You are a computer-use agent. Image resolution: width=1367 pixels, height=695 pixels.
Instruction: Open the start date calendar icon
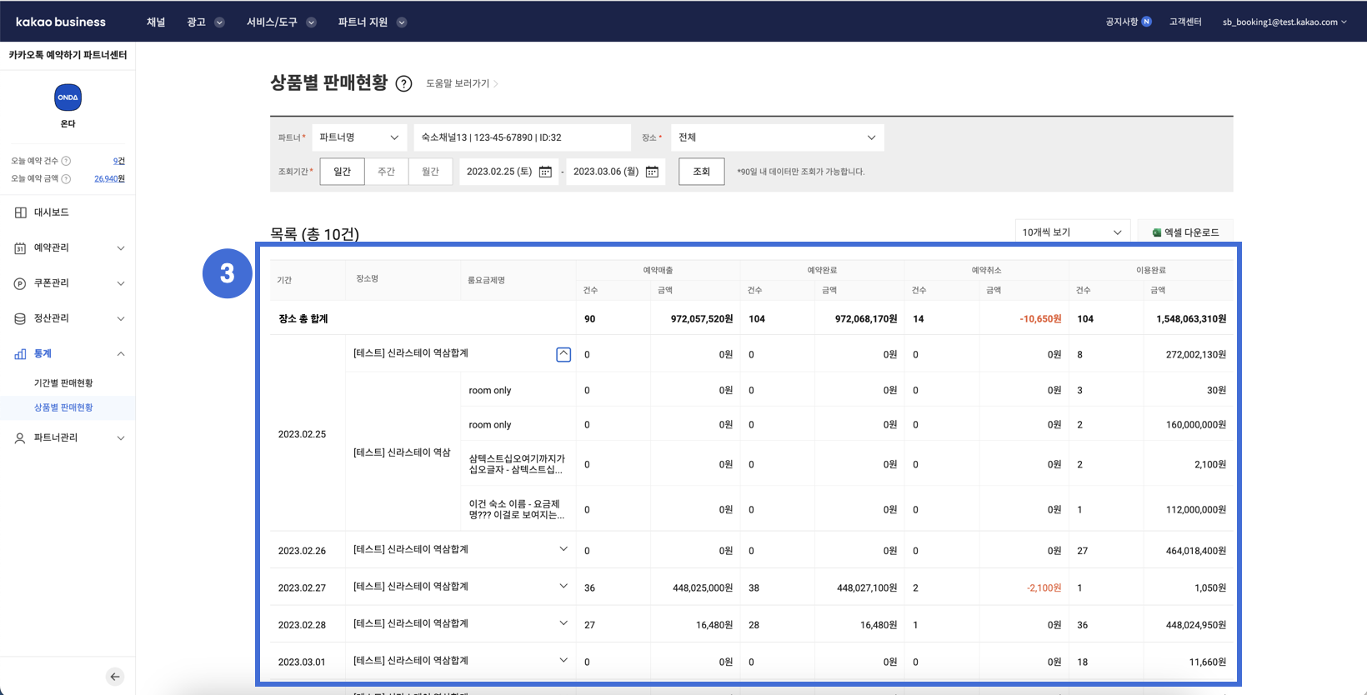tap(545, 172)
